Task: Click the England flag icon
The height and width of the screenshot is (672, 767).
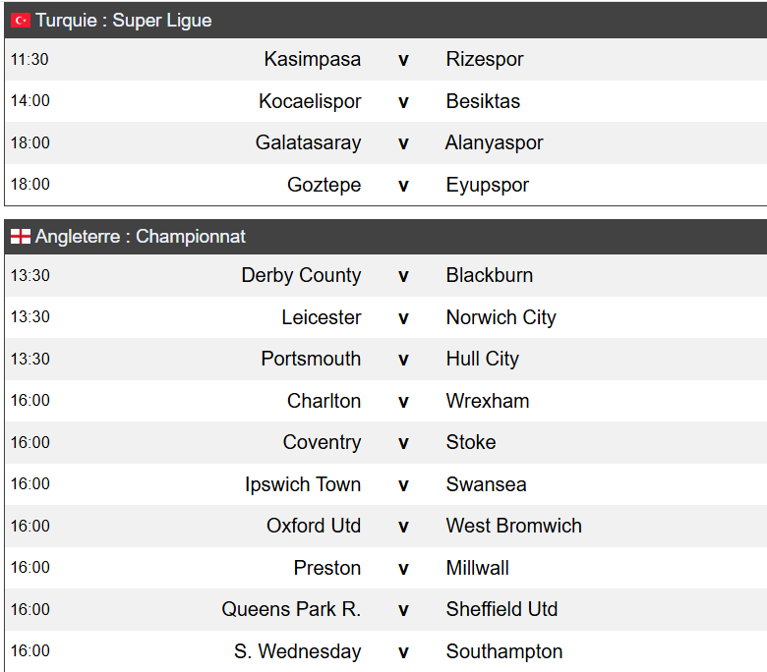Action: (21, 237)
